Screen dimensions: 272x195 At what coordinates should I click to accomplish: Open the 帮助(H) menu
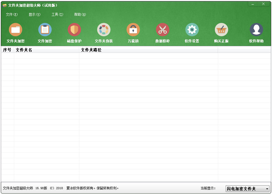[80, 15]
